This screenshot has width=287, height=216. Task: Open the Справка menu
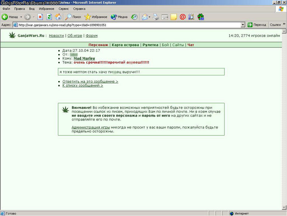(x=79, y=9)
